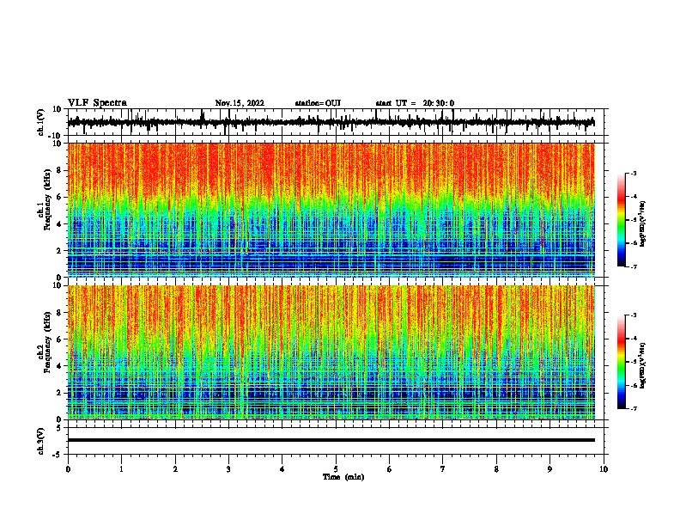Image resolution: width=680 pixels, height=526 pixels.
Task: Click the "VLF Spectra" title text
Action: 97,103
